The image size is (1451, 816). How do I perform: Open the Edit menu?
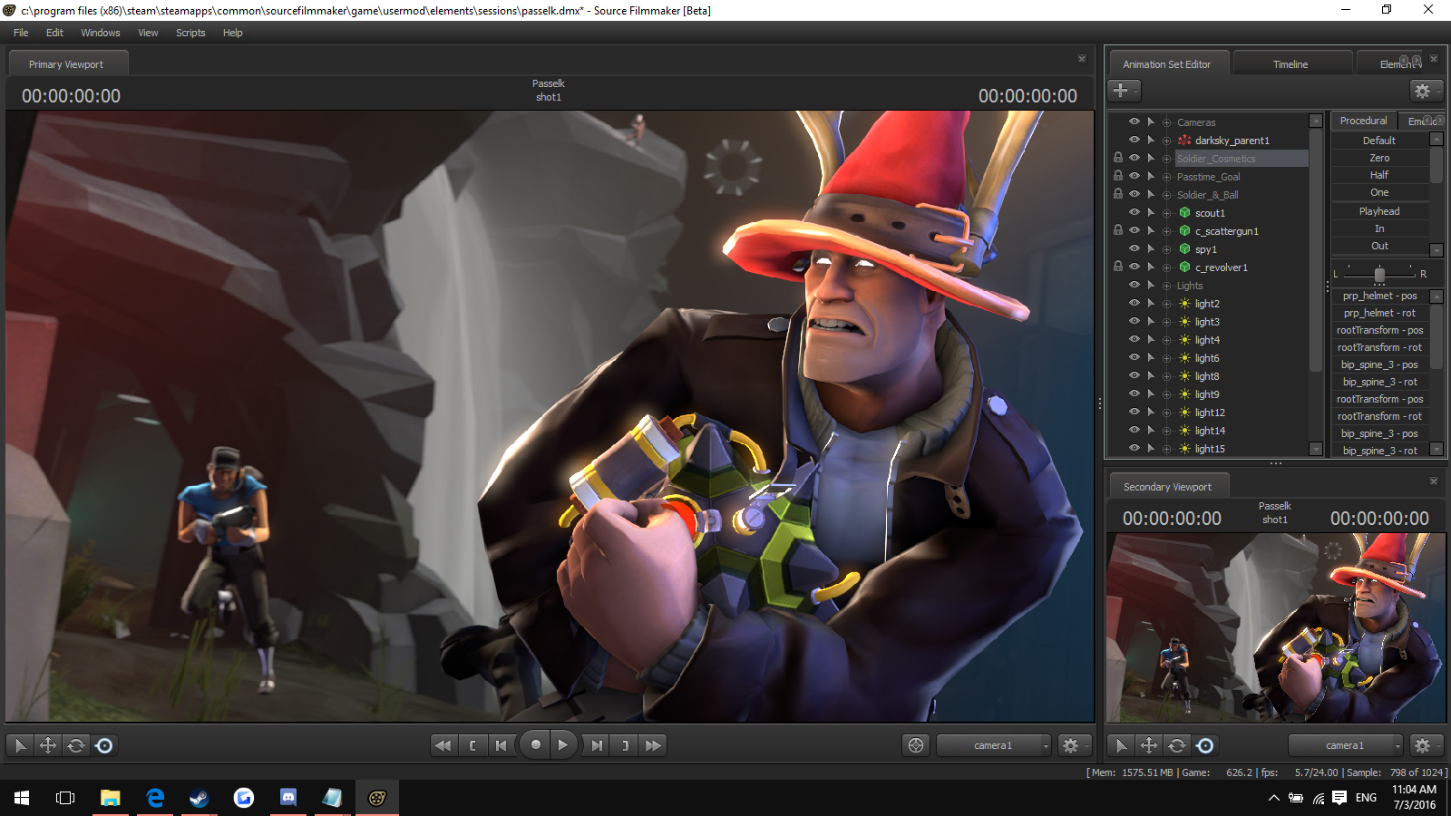tap(54, 33)
